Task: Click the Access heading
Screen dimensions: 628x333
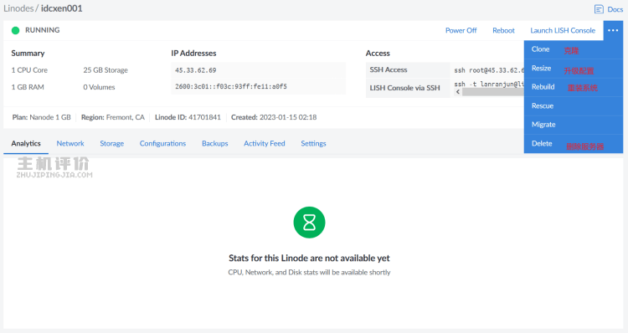Action: click(378, 54)
